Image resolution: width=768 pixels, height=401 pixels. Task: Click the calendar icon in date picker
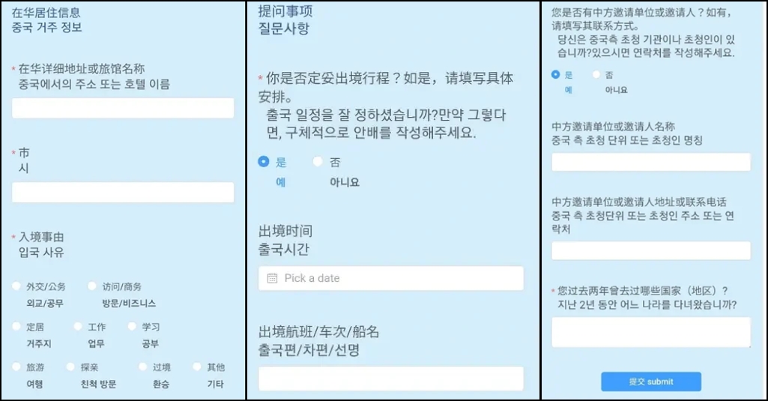point(272,278)
